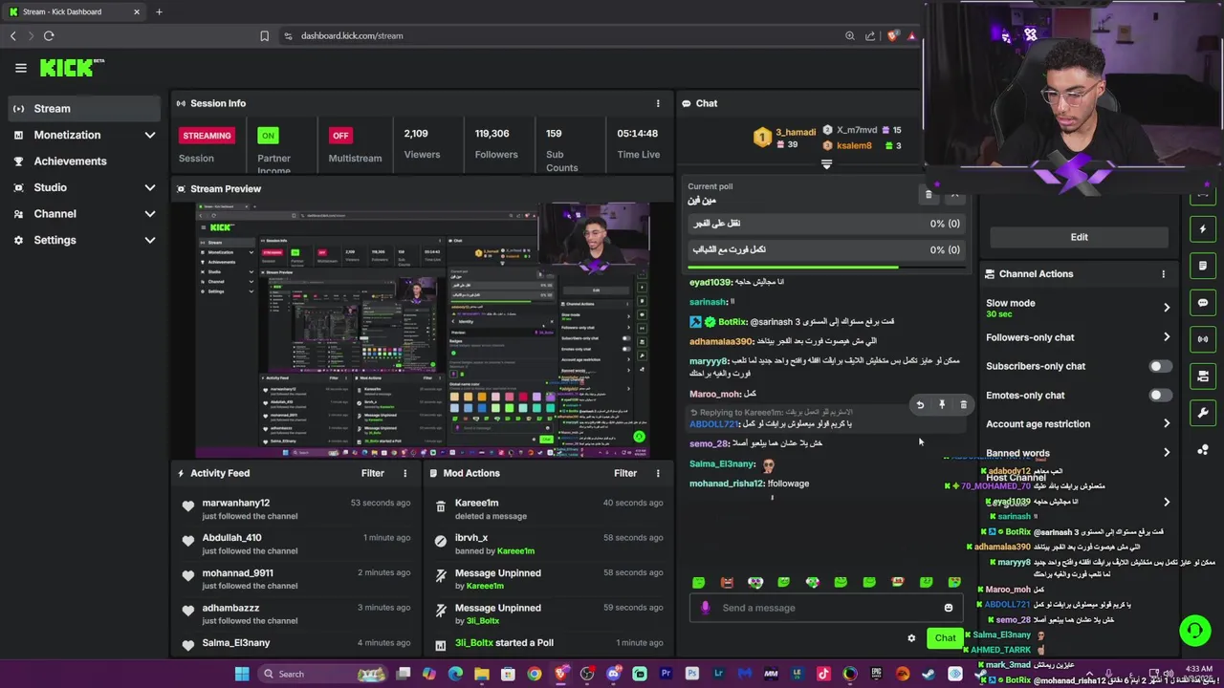The image size is (1224, 688).
Task: Expand the Settings sidebar section
Action: (84, 240)
